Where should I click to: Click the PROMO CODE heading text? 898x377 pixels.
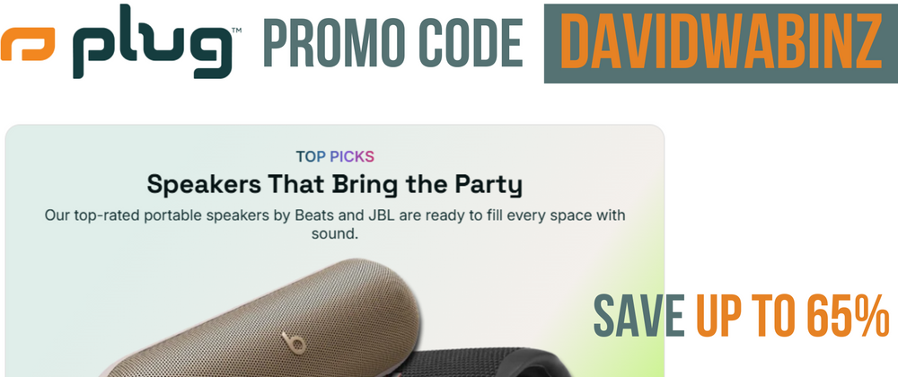coord(393,43)
